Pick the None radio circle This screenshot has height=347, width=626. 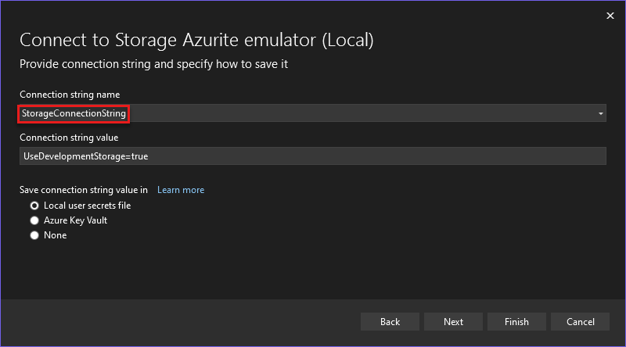(34, 235)
